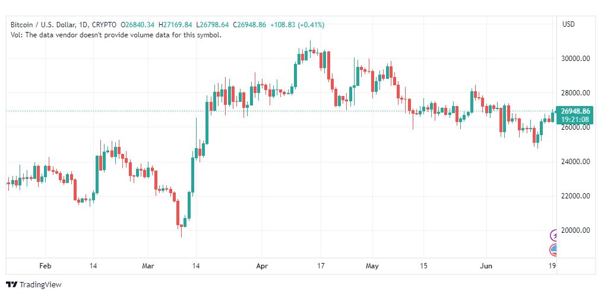Click the Vol indicator legend text
The image size is (601, 295).
coord(116,35)
